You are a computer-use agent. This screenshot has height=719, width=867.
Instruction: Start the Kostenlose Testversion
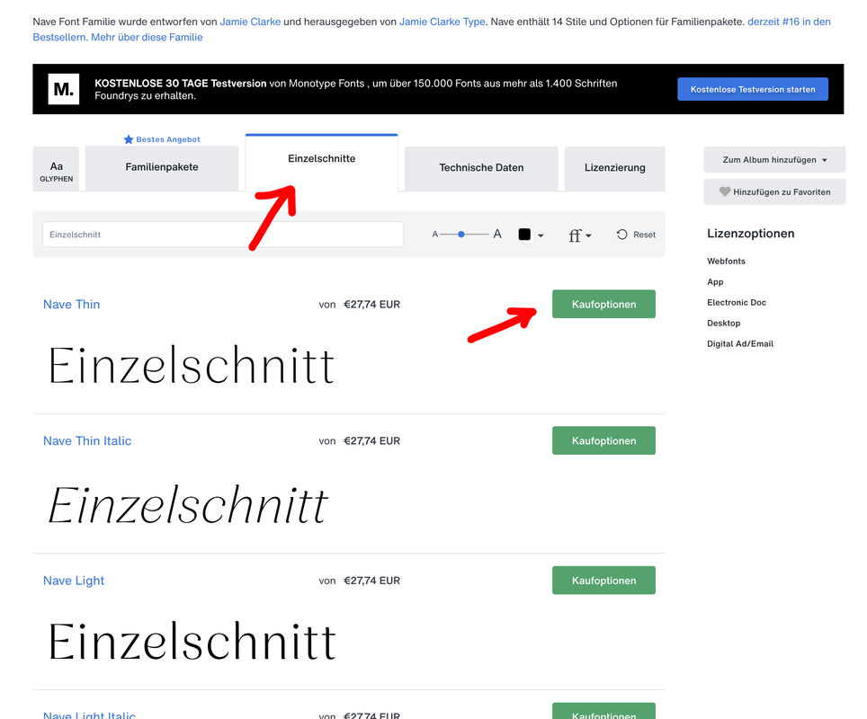(x=753, y=89)
